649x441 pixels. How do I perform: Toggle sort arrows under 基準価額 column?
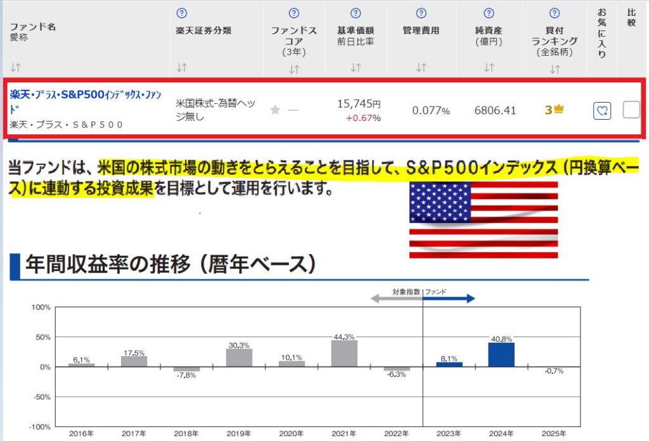[356, 67]
